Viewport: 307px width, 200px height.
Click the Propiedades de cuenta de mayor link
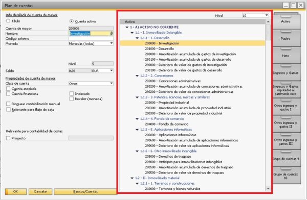pos(30,79)
